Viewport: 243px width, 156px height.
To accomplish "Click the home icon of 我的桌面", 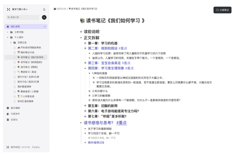I will 8,27.
